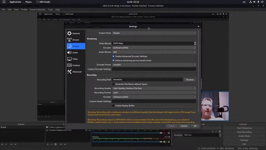Open the Advanced settings section
266x150 pixels.
point(76,72)
